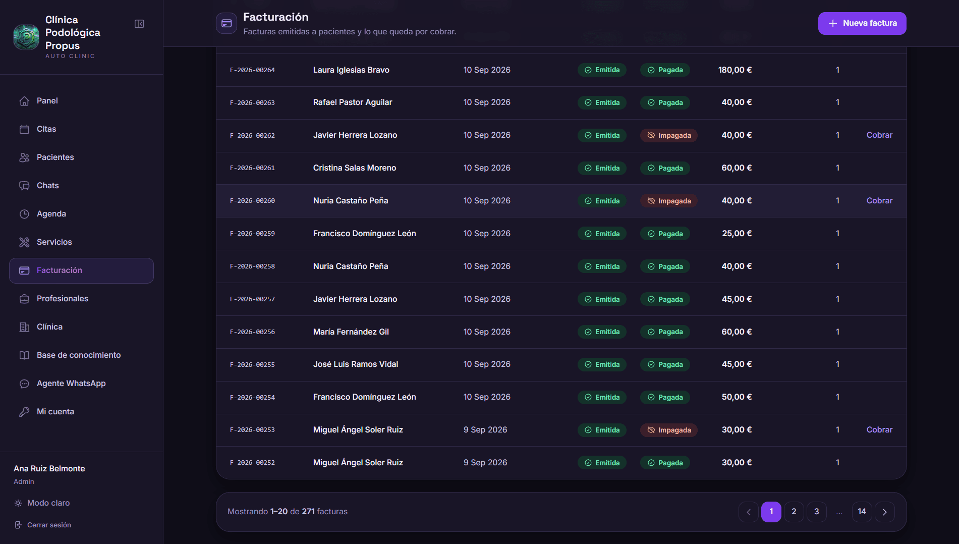The height and width of the screenshot is (544, 959).
Task: Click the Clínica Podológica Propus logo
Action: [26, 37]
